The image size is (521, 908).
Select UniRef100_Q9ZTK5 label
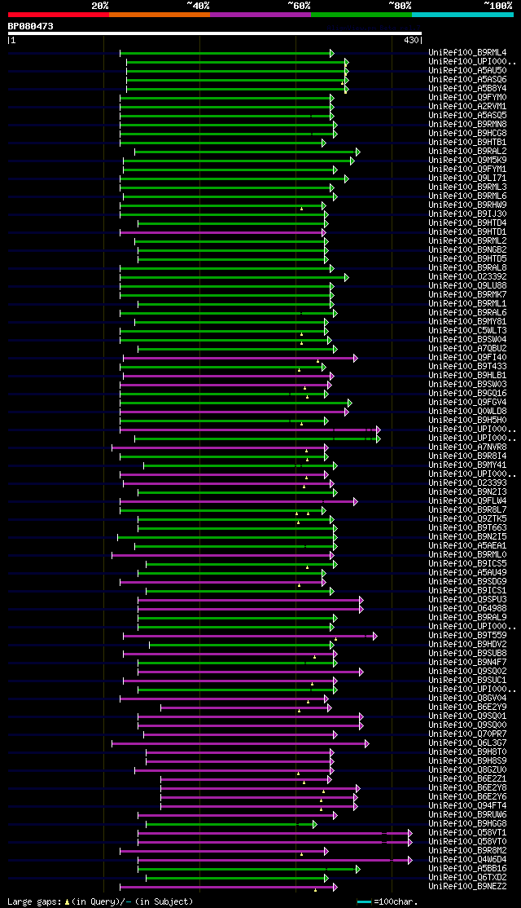pos(468,519)
